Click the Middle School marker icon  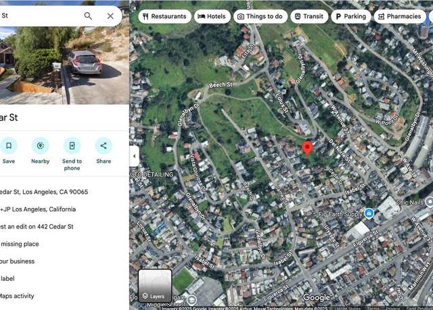click(x=192, y=300)
